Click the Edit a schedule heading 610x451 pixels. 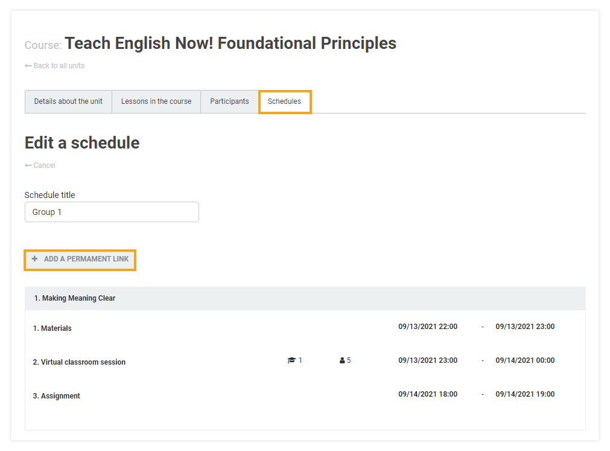tap(82, 143)
